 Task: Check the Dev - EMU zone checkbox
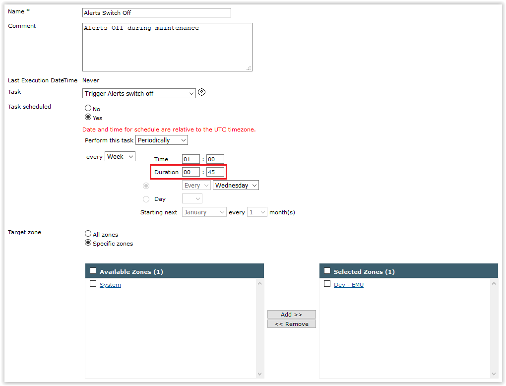click(x=327, y=284)
